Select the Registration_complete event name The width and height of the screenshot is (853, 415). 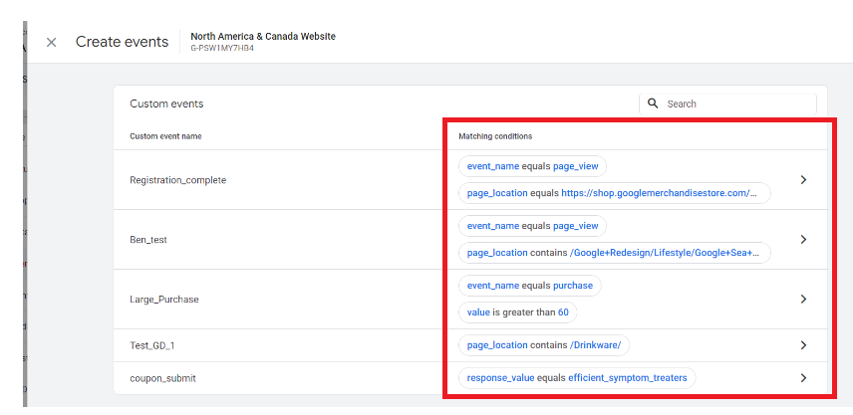[178, 180]
